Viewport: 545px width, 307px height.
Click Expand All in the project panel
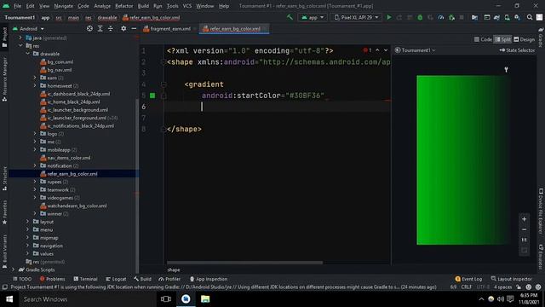100,28
